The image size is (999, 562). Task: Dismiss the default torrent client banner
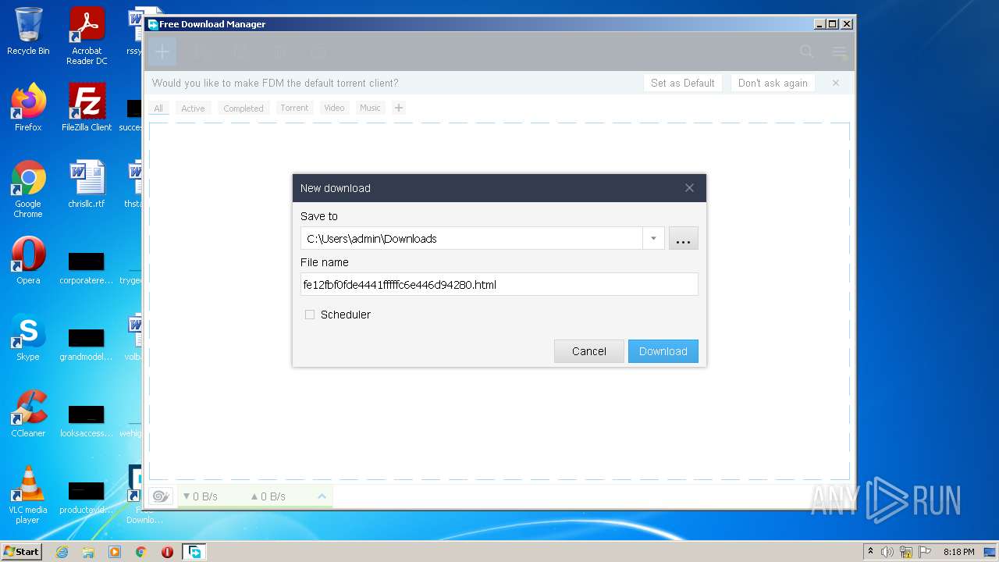pyautogui.click(x=835, y=83)
